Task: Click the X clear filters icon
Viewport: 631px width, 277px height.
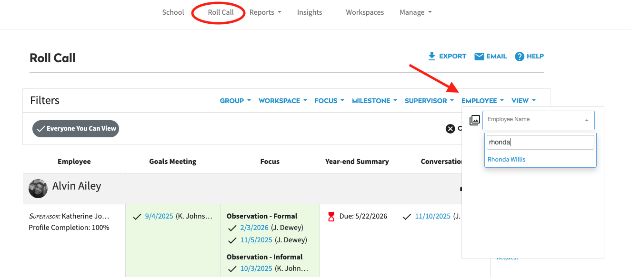Action: 450,129
